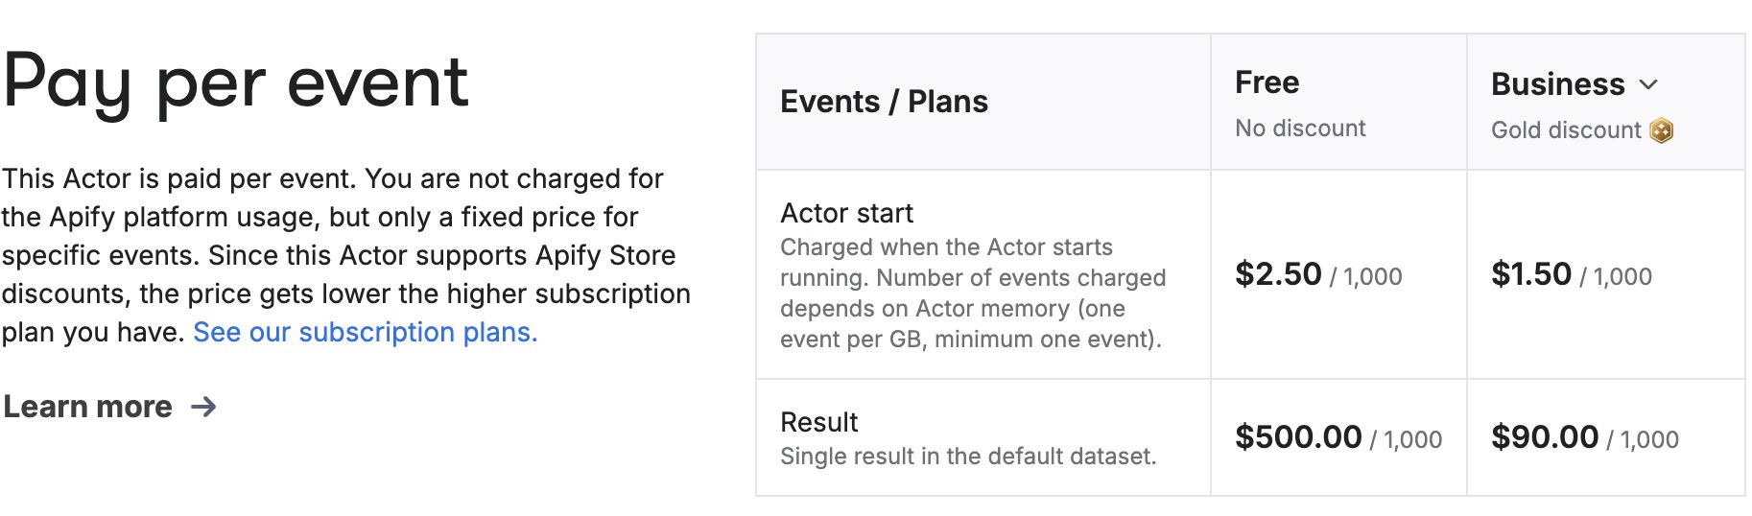Click the "Pay per event" heading
This screenshot has height=516, width=1752.
[236, 82]
